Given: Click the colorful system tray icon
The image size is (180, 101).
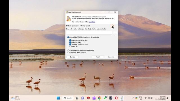Looking at the screenshot, I should [x=136, y=98].
